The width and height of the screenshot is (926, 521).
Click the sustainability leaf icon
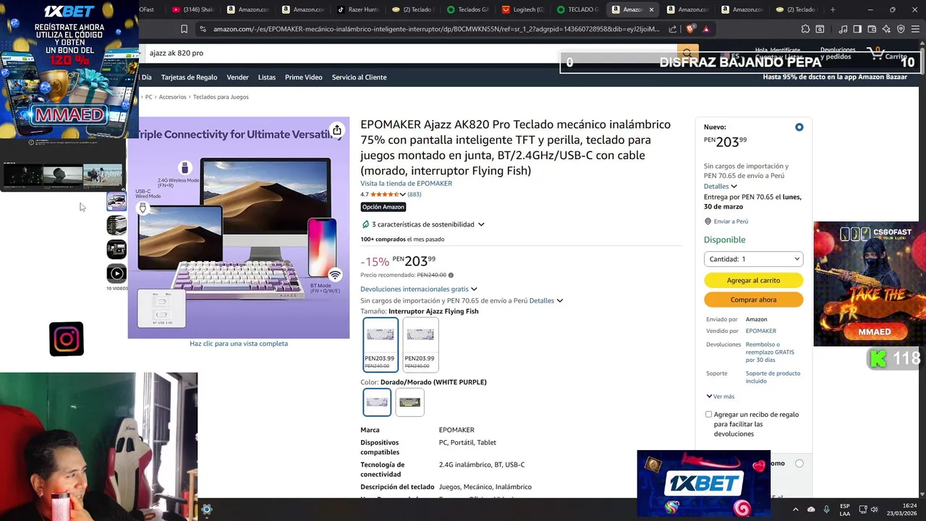pyautogui.click(x=365, y=224)
